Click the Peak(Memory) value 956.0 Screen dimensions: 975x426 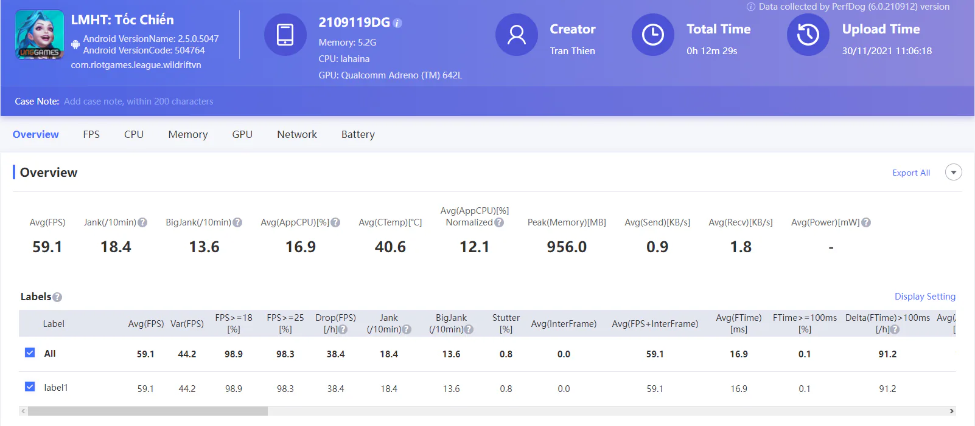pyautogui.click(x=567, y=247)
